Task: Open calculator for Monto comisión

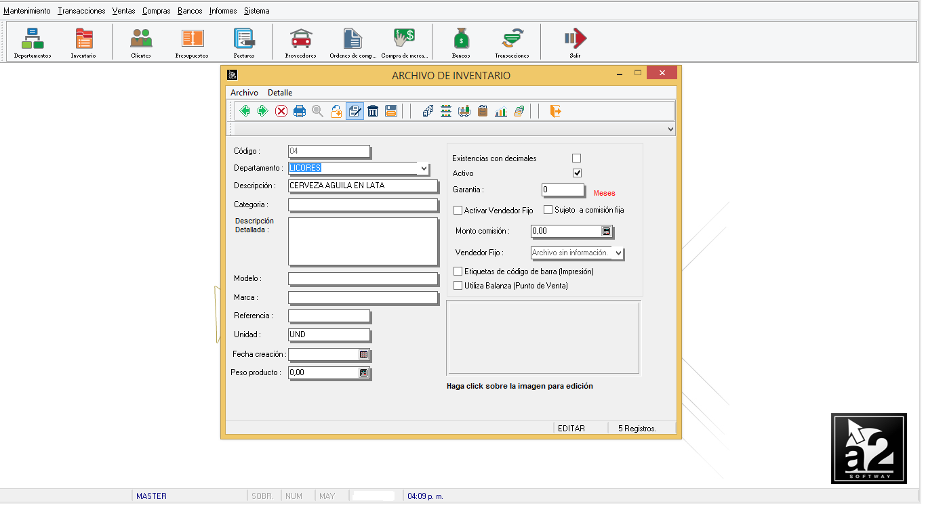Action: [606, 231]
